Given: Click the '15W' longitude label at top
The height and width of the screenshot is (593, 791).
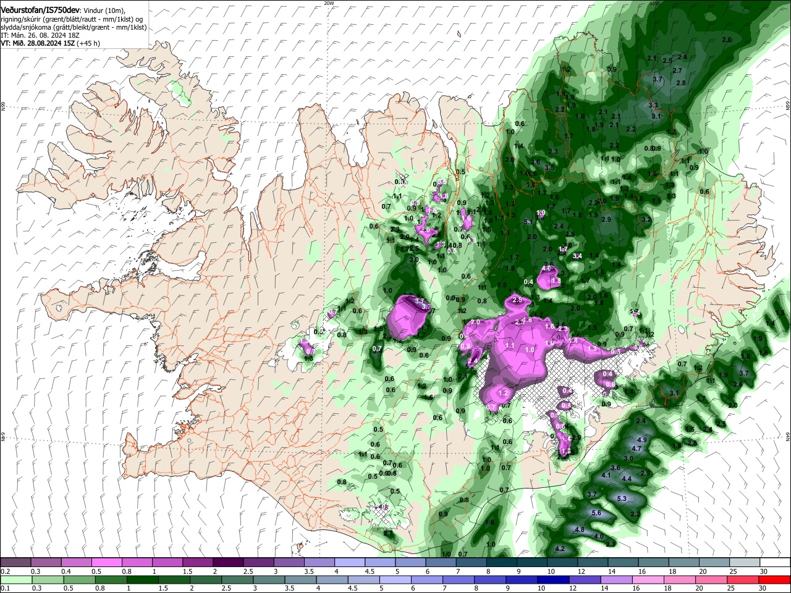Looking at the screenshot, I should (x=654, y=3).
